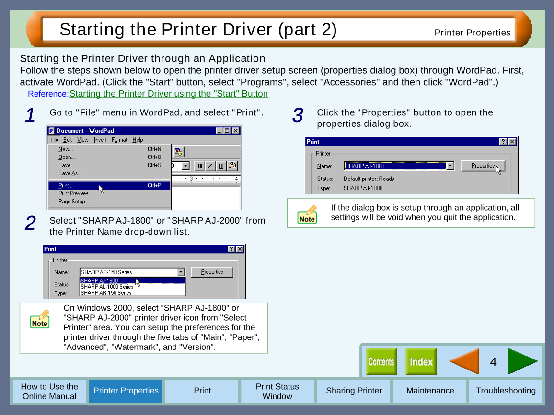Open the Edit menu in WordPad

click(x=68, y=140)
